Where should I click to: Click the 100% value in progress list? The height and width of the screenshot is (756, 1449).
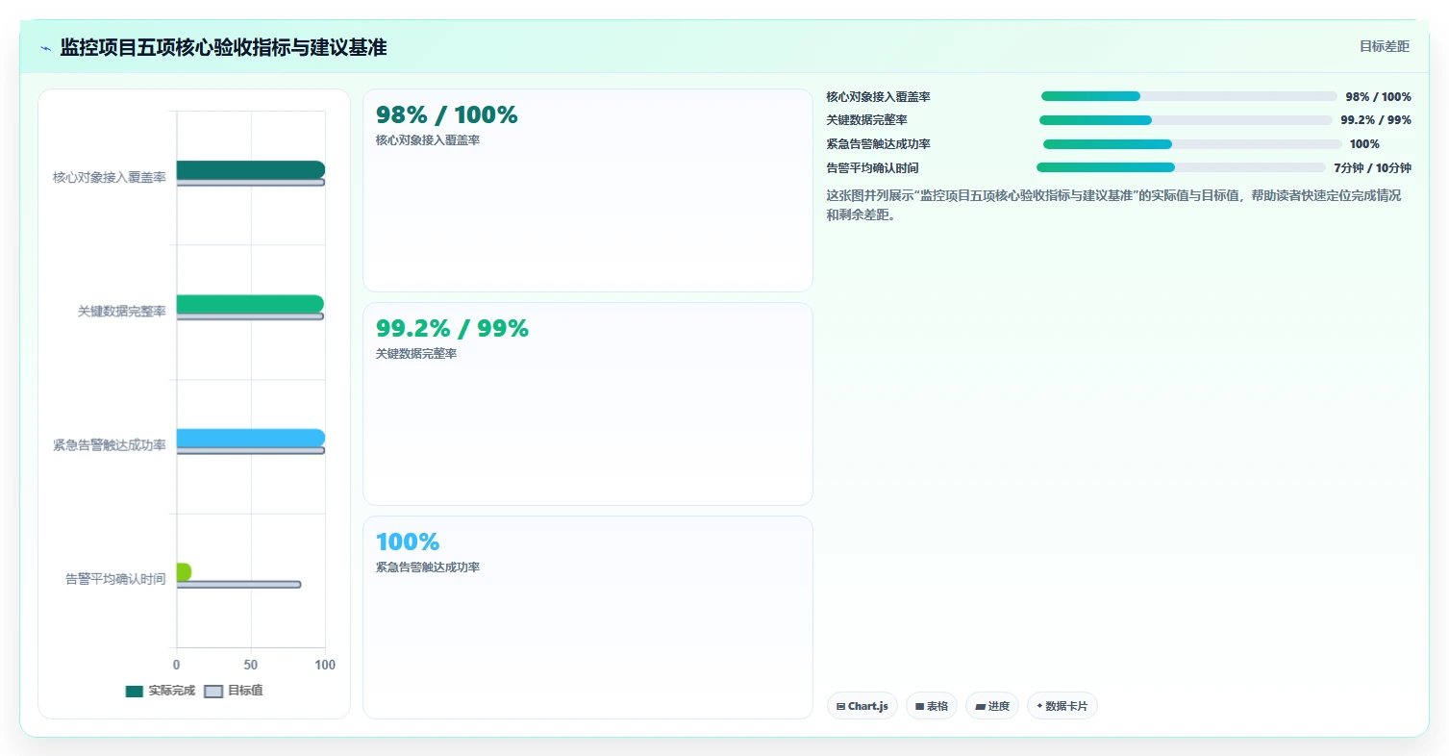[1364, 144]
